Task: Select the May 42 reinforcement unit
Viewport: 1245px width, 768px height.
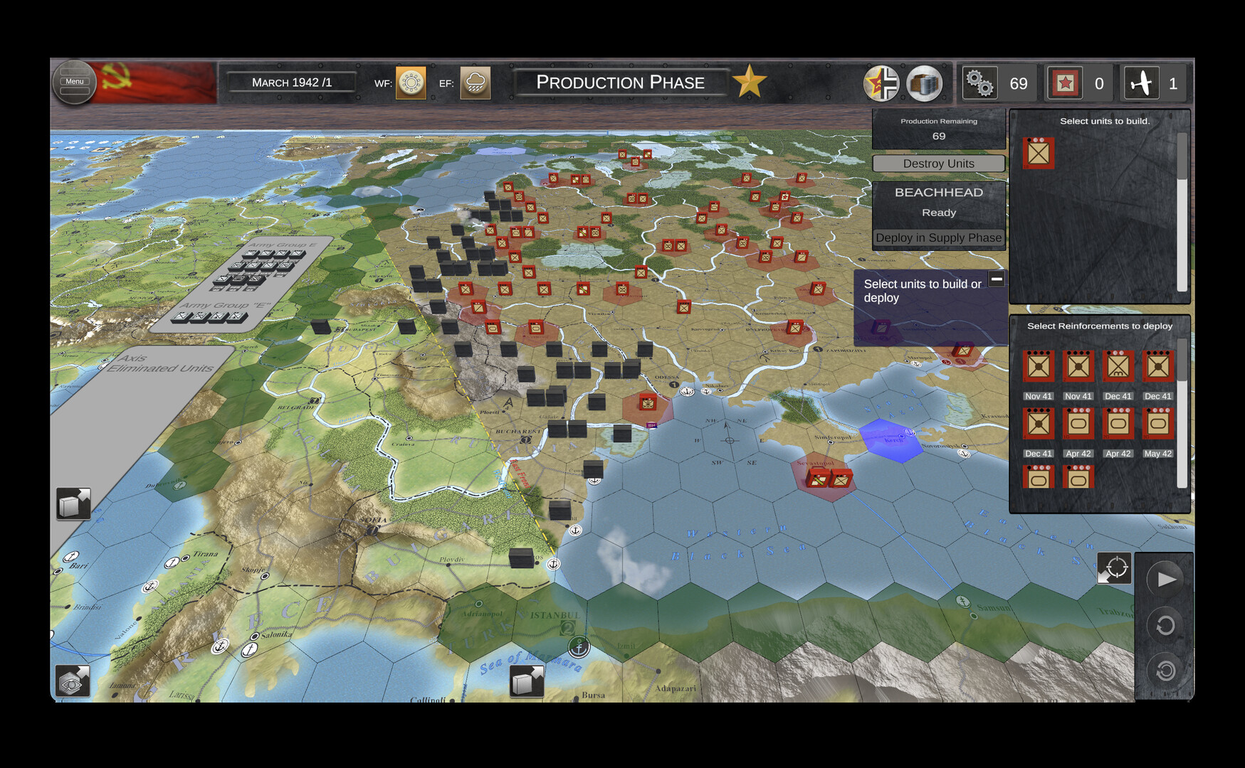Action: (x=1157, y=425)
